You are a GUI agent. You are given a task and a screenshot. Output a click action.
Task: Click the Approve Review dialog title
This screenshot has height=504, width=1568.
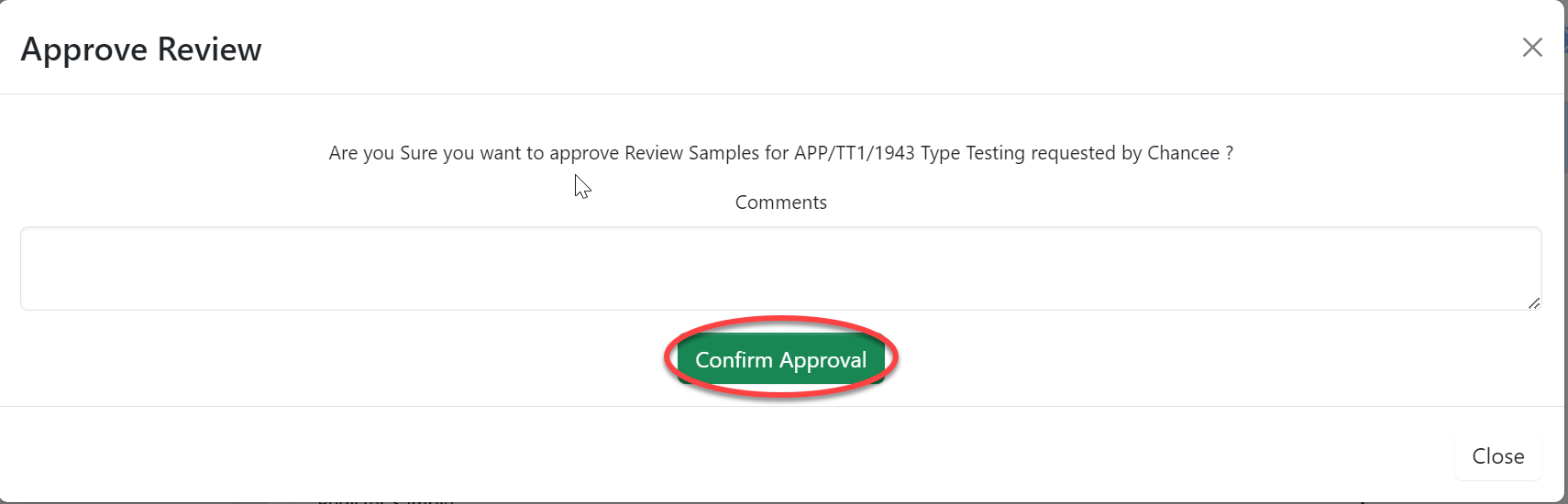[141, 49]
